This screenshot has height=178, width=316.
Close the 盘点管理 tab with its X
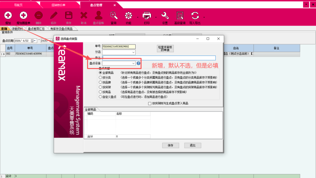[x=114, y=5]
